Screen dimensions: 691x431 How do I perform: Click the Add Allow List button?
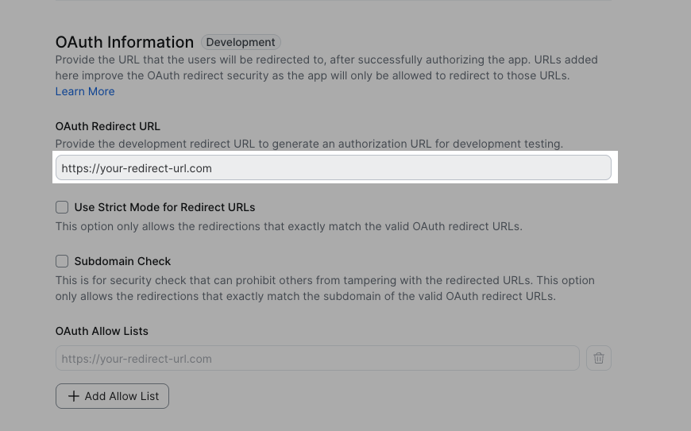pyautogui.click(x=112, y=396)
